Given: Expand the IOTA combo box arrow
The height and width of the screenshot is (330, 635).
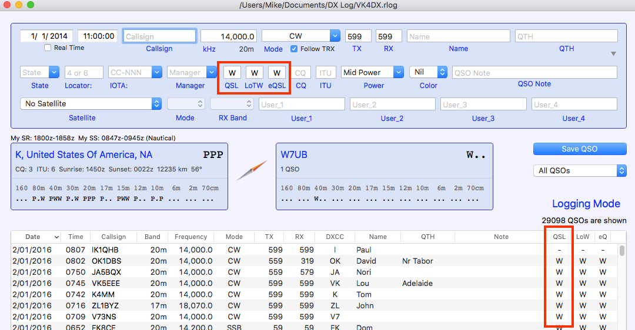Looking at the screenshot, I should [x=157, y=72].
